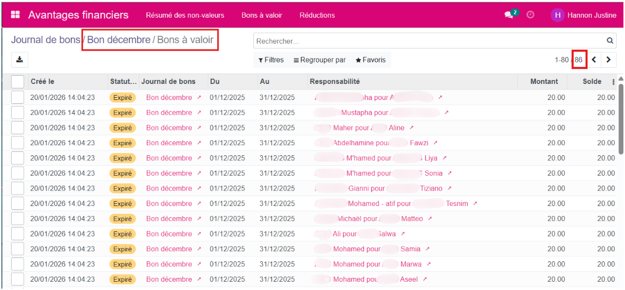Go to previous page arrow
The image size is (625, 290).
594,60
